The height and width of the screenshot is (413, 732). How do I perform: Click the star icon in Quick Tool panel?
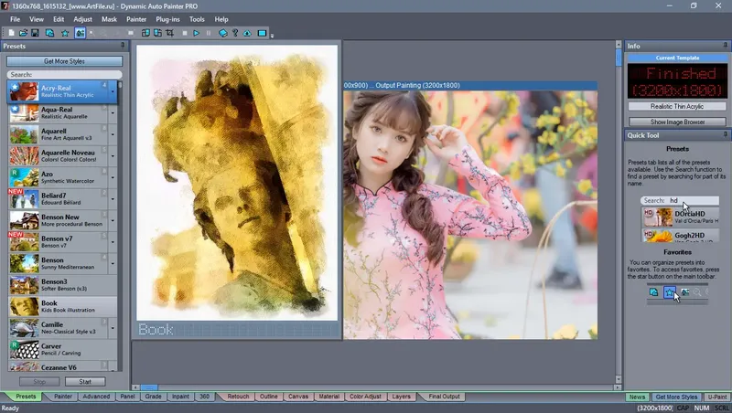pyautogui.click(x=669, y=291)
